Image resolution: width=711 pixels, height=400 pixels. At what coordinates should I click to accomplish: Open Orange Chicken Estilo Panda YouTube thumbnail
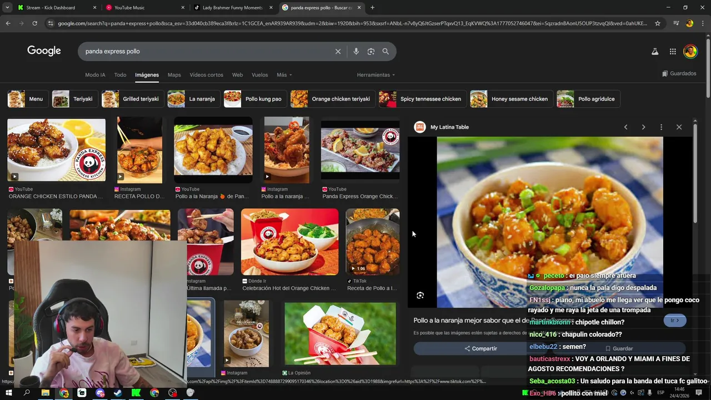pos(56,150)
